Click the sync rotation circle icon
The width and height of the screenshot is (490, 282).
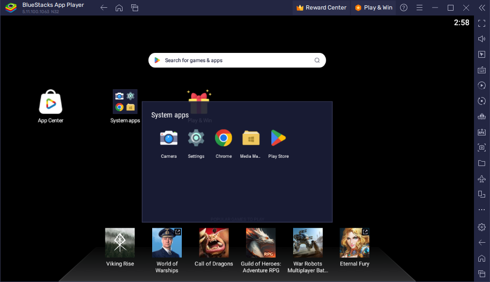click(x=482, y=101)
